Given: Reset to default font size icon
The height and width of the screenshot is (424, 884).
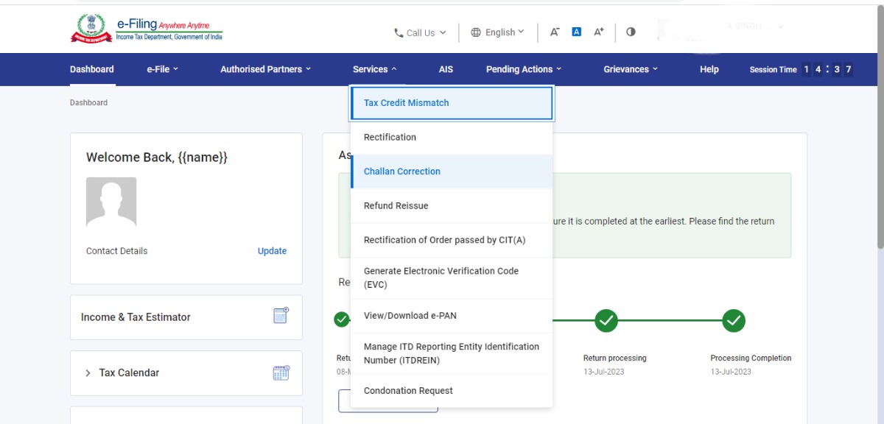Looking at the screenshot, I should pos(577,32).
